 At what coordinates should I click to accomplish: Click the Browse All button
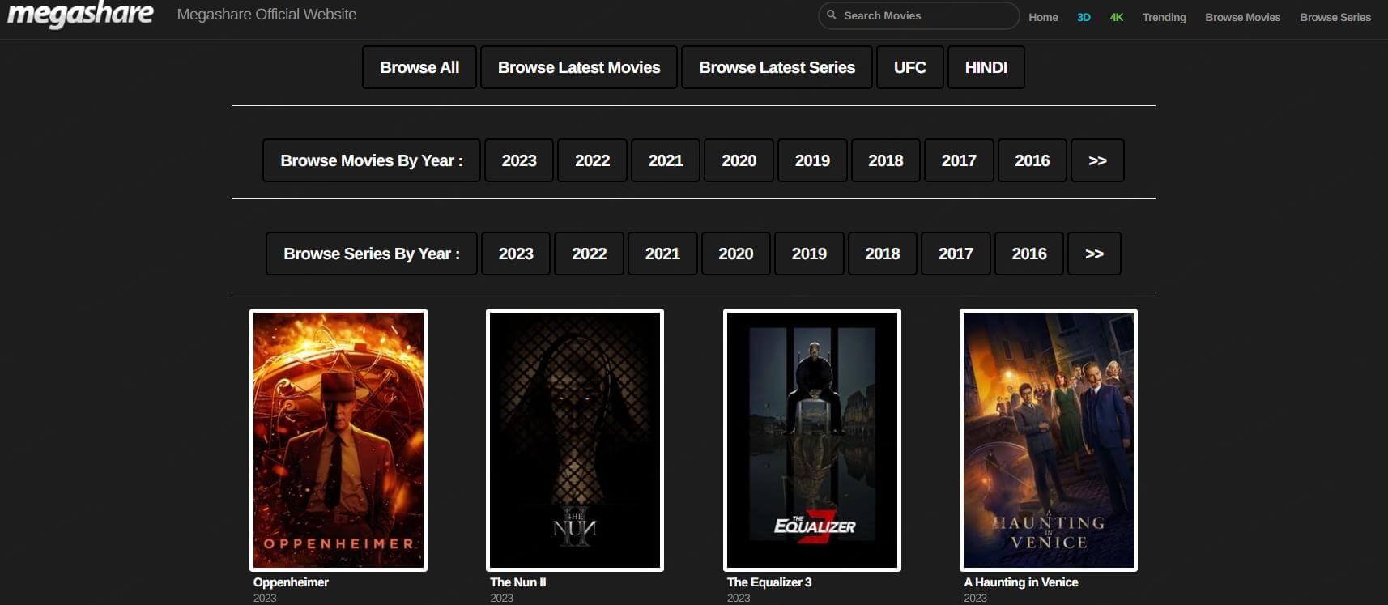coord(419,67)
